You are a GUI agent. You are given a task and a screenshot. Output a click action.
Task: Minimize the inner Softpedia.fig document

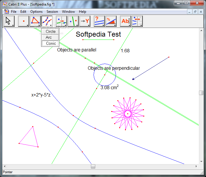point(189,12)
